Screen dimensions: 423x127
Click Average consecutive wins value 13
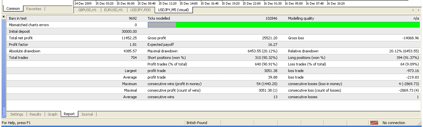point(276,97)
